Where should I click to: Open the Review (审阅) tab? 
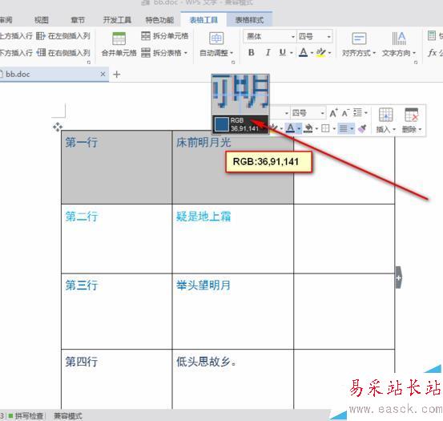pos(6,20)
